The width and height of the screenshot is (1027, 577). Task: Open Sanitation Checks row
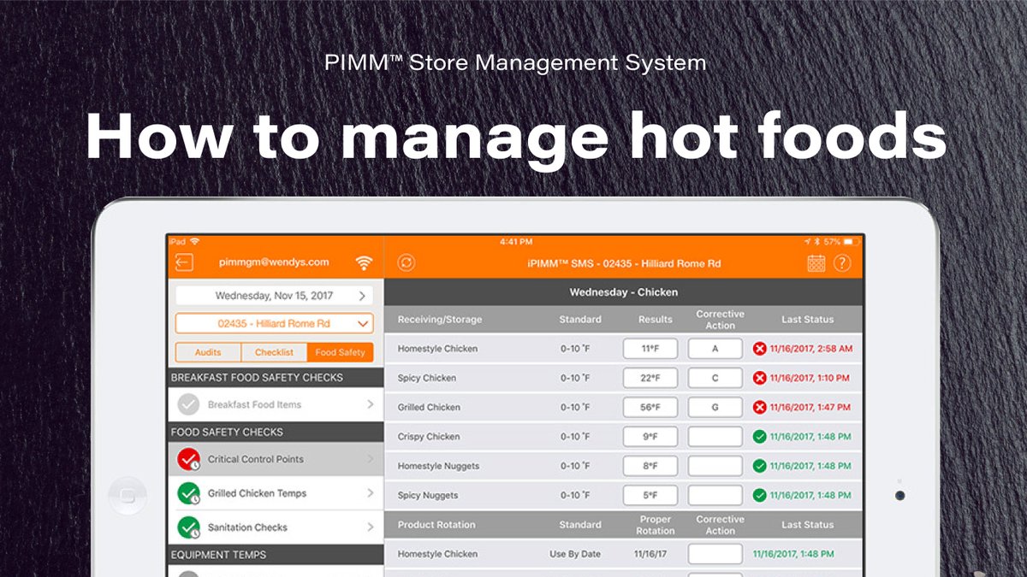(x=276, y=527)
